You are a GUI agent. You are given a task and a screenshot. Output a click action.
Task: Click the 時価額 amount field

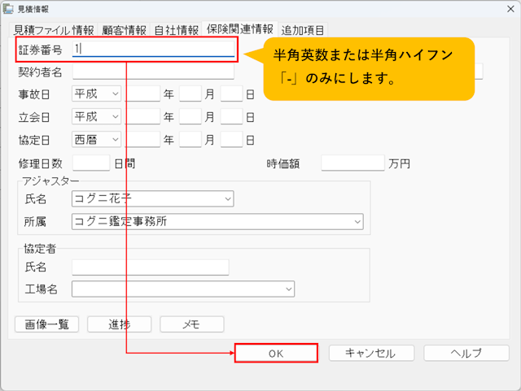[x=352, y=163]
